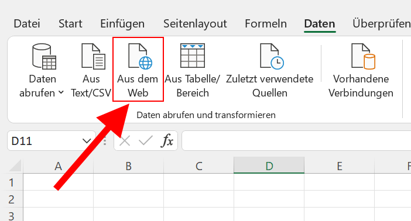The height and width of the screenshot is (221, 411).
Task: Select column D header
Action: pyautogui.click(x=269, y=165)
